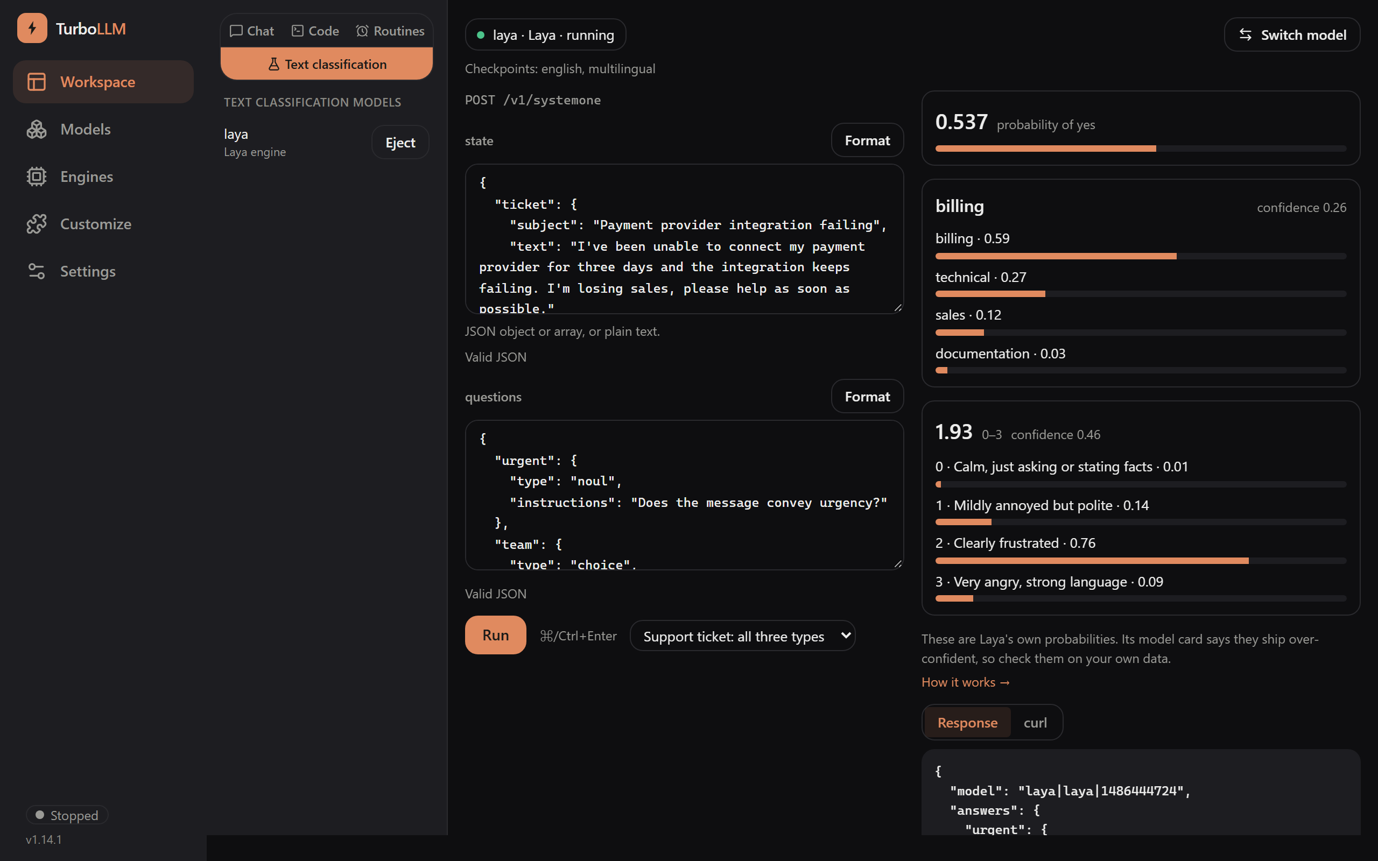Click the flask icon on Text classification
Viewport: 1378px width, 861px height.
click(274, 65)
